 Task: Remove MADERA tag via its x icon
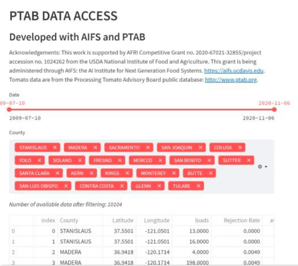[x=96, y=148]
